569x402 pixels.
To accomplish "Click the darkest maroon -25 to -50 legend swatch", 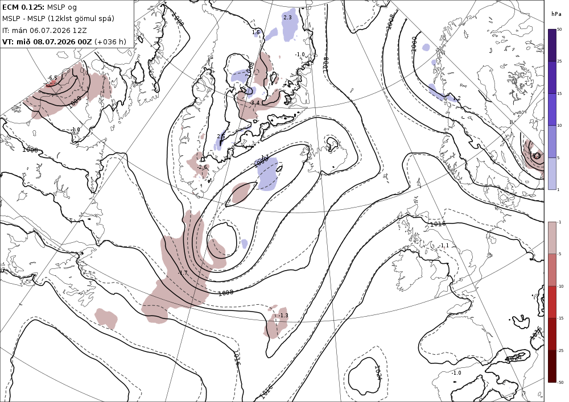I will pyautogui.click(x=552, y=366).
